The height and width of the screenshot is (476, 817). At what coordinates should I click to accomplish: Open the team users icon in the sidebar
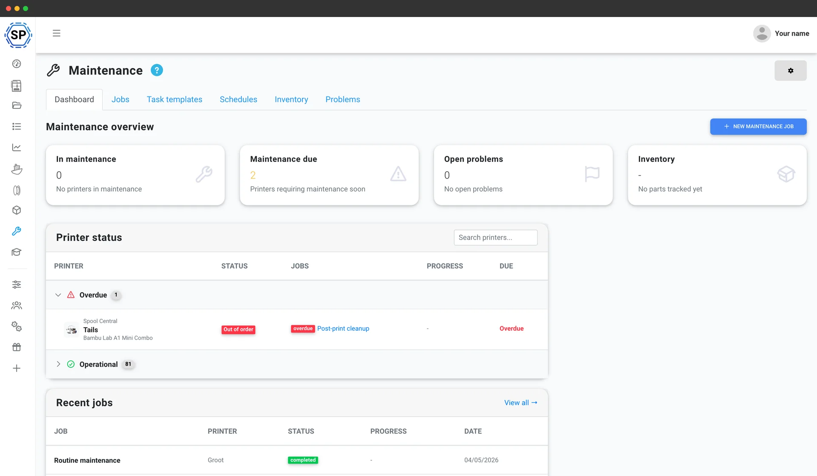click(x=17, y=305)
